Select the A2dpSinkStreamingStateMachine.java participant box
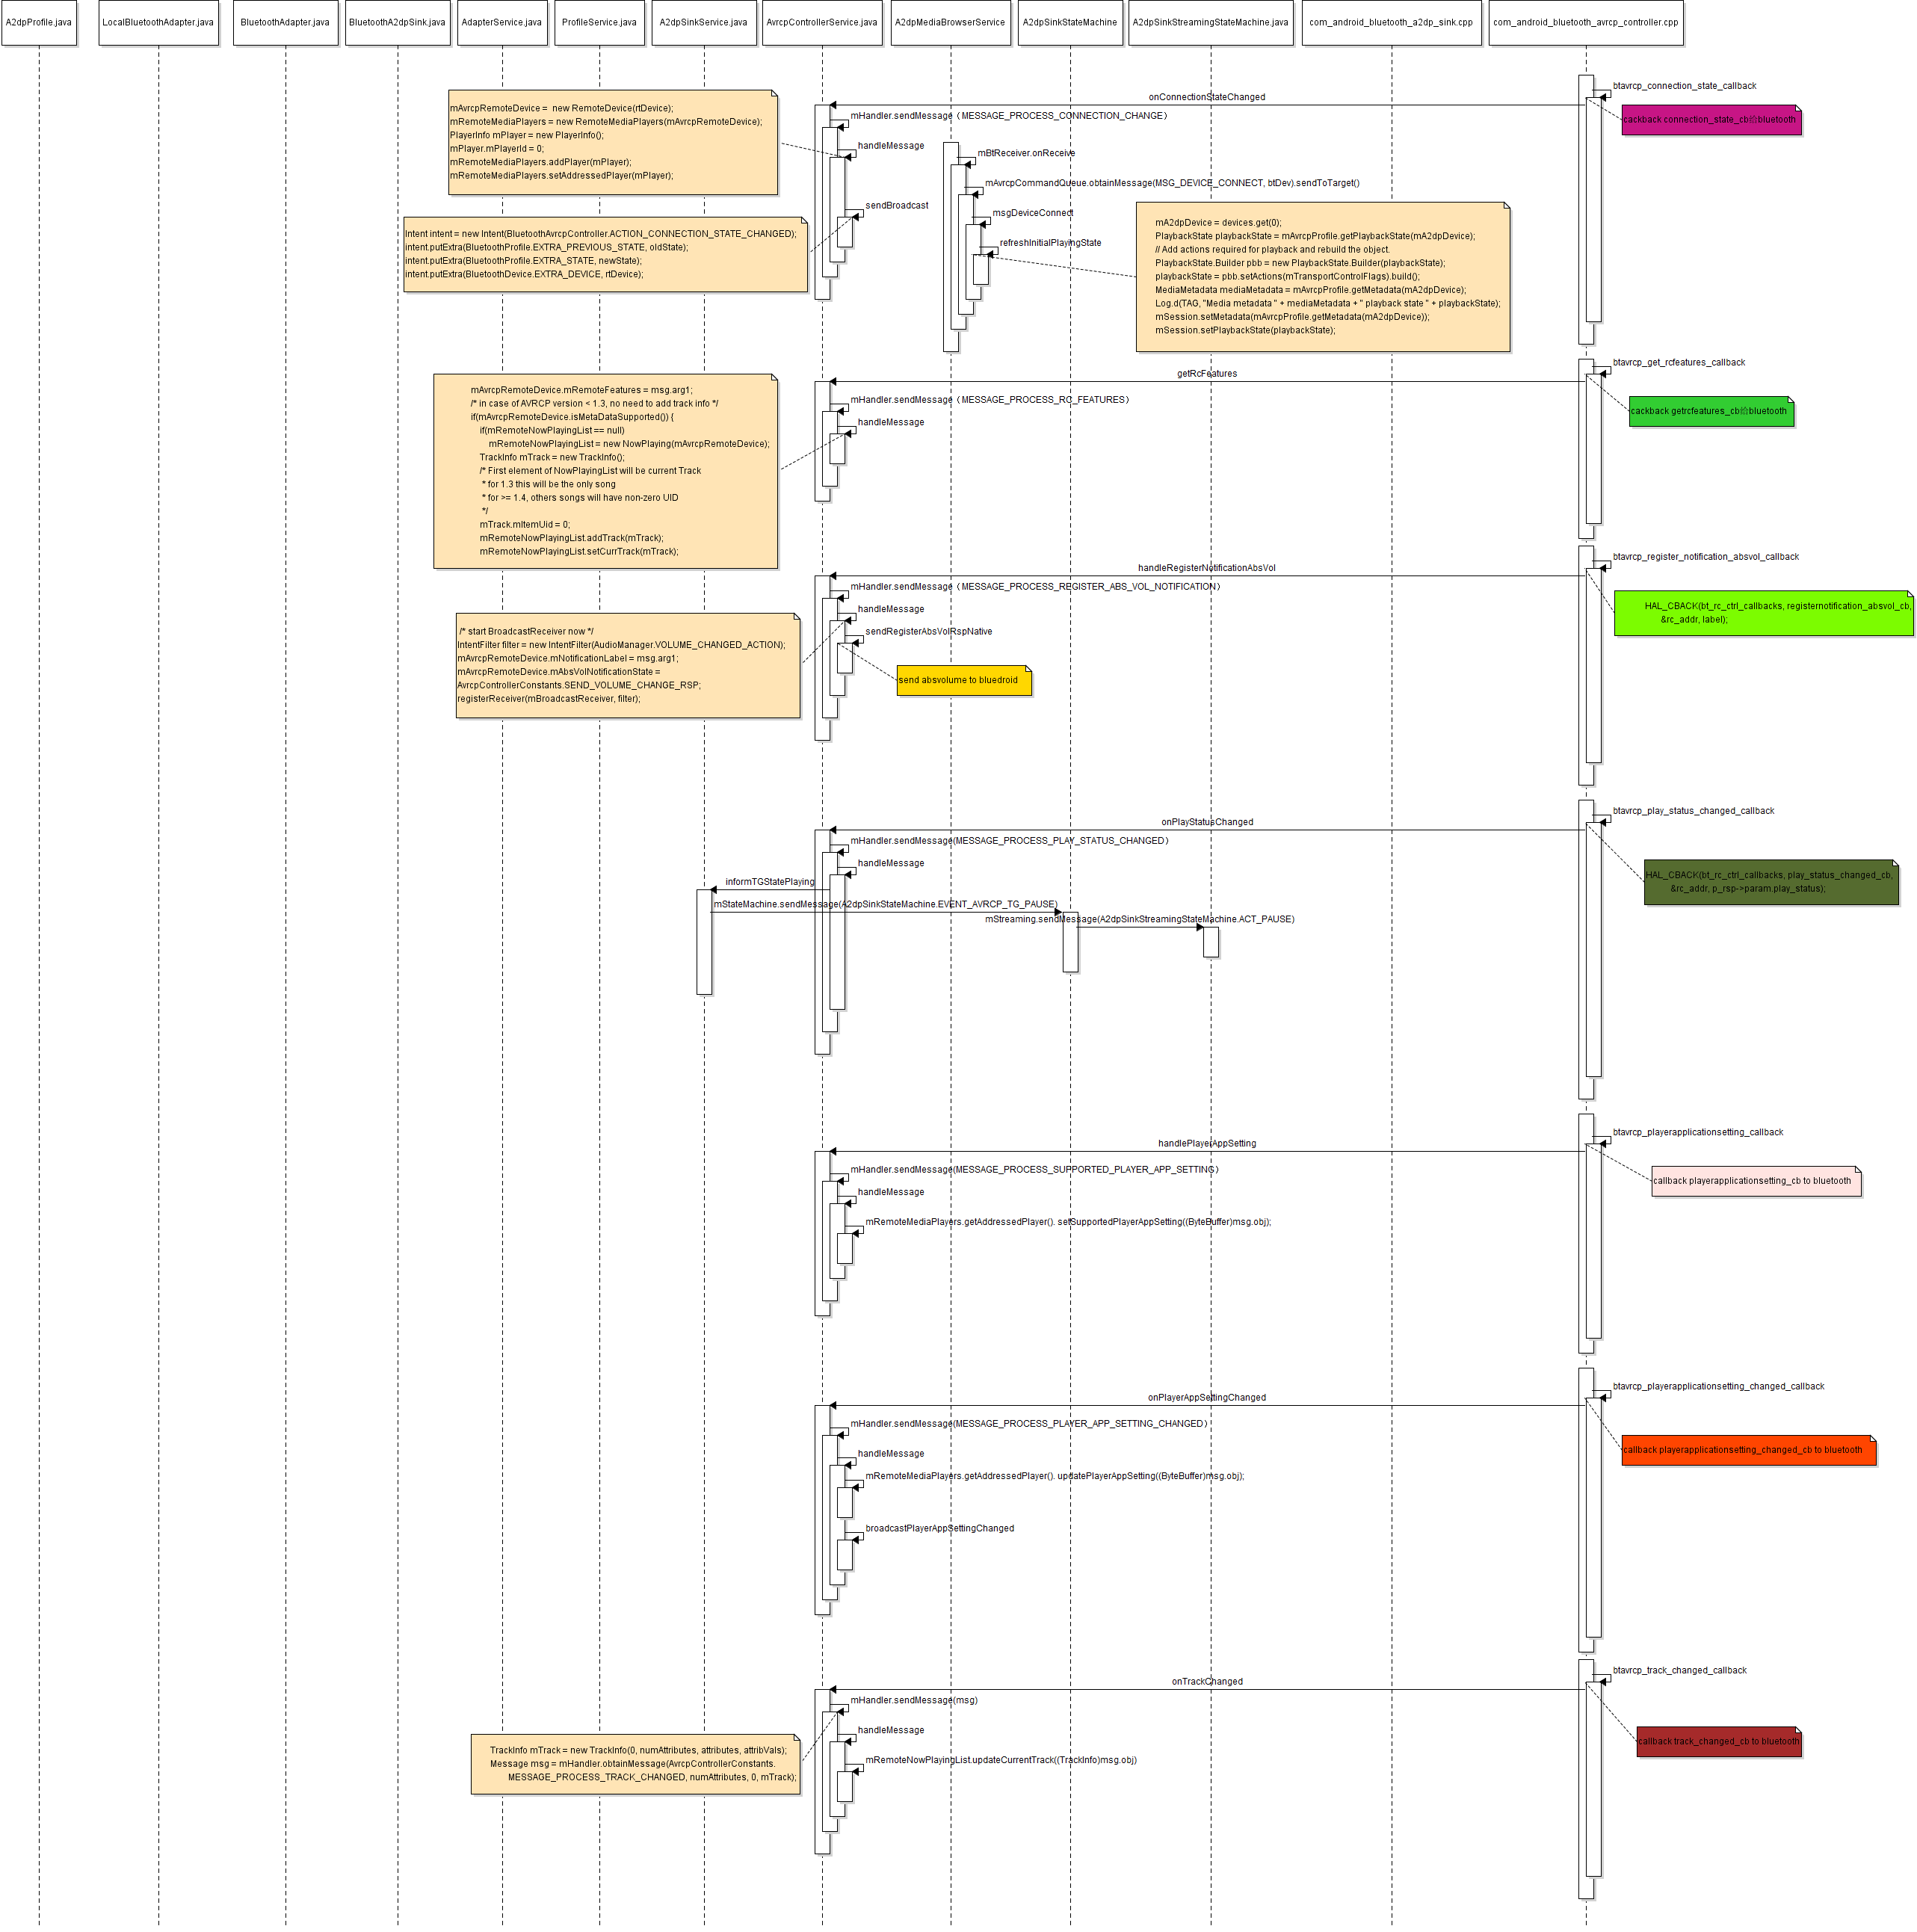1917x1932 pixels. point(1209,22)
